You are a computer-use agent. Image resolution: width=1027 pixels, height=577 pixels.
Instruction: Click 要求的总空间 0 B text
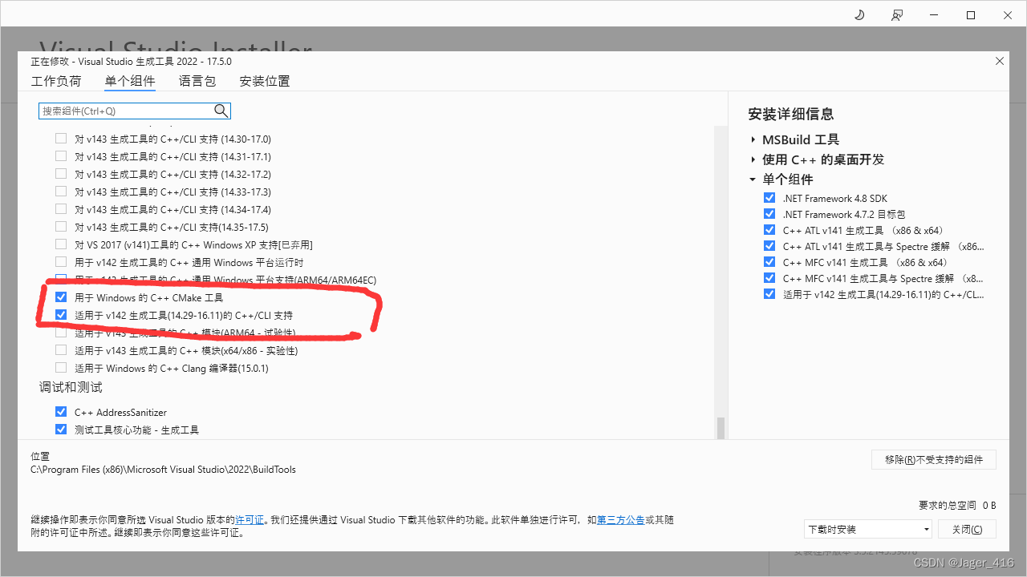957,506
